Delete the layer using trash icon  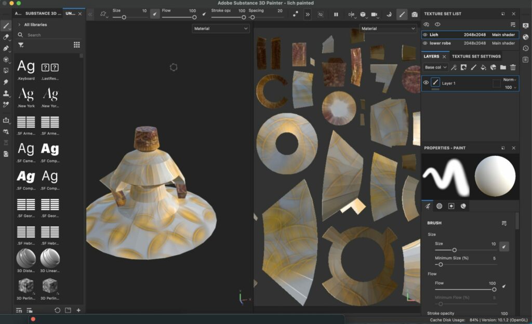click(x=513, y=67)
